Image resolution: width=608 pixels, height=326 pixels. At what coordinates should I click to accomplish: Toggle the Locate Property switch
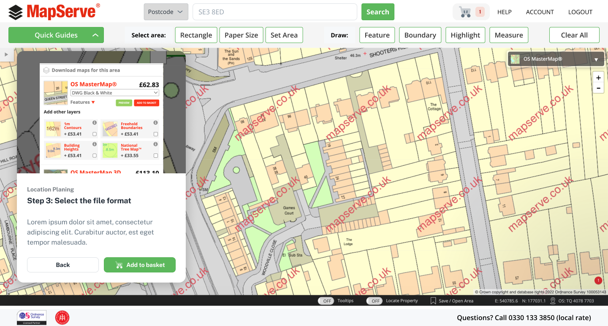tap(374, 301)
